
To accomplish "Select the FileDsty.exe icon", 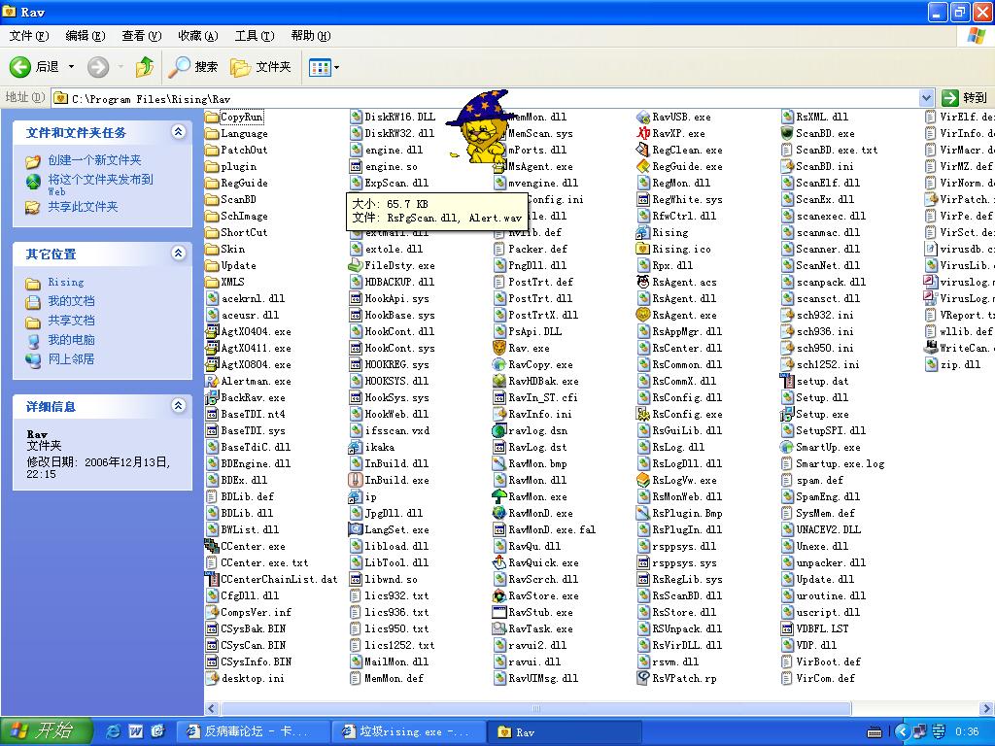I will [x=356, y=265].
